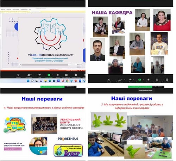Click the pink button under the PISA-2018 text
The height and width of the screenshot is (161, 176).
(x=13, y=149)
